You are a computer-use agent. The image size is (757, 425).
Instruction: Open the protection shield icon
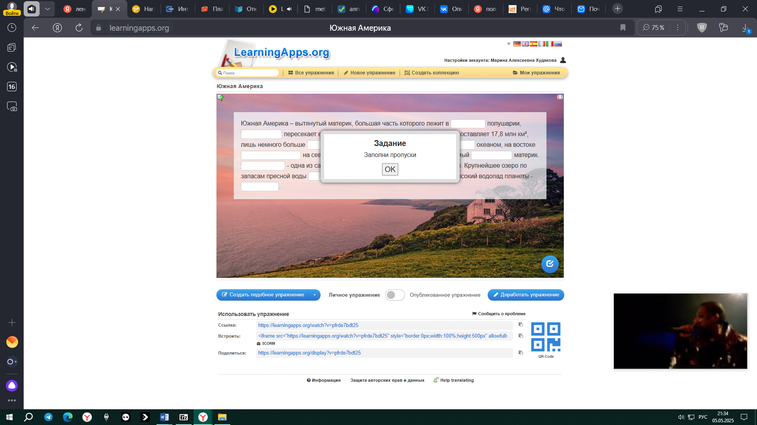(702, 28)
